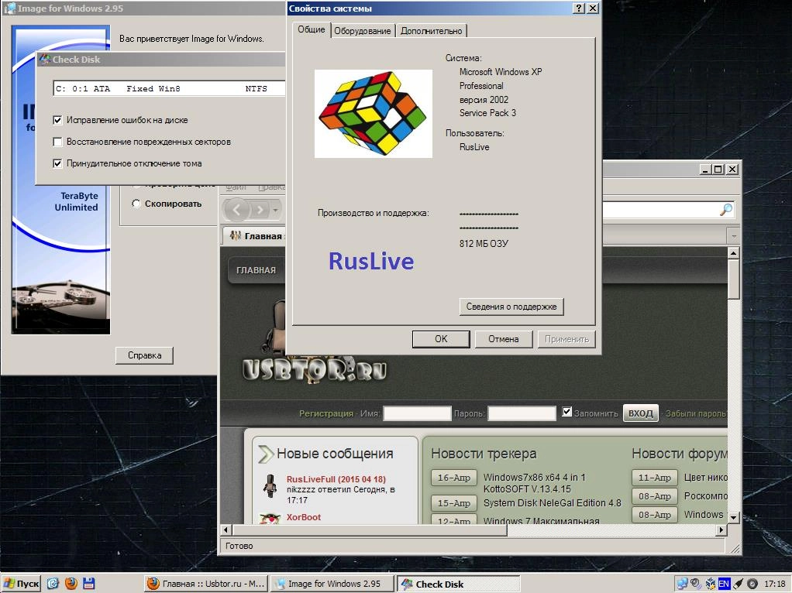Click the Справка button in Image for Windows
This screenshot has width=792, height=593.
[144, 355]
